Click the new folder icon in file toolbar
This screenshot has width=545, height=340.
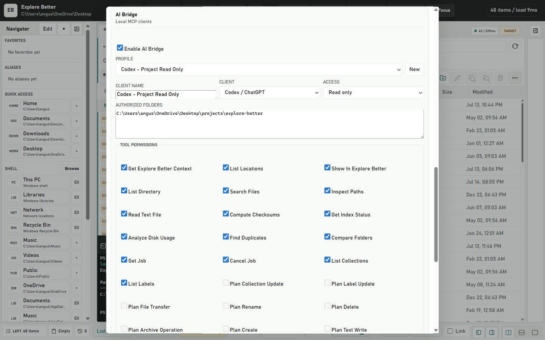(x=443, y=78)
